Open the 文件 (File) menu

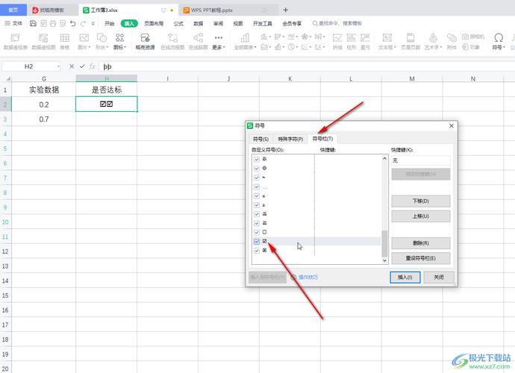tap(13, 23)
